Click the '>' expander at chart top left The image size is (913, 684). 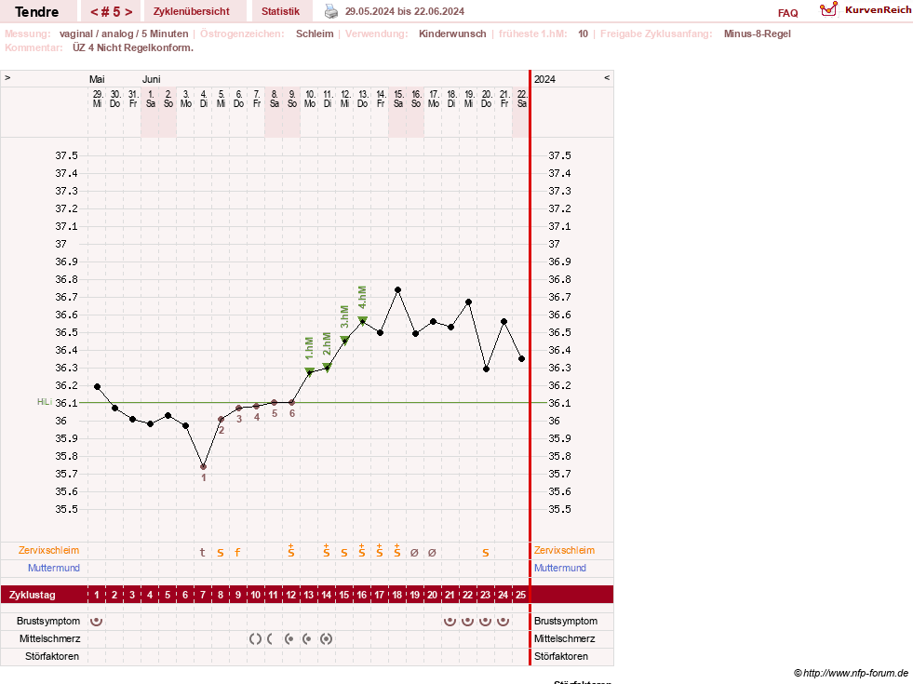coord(7,77)
